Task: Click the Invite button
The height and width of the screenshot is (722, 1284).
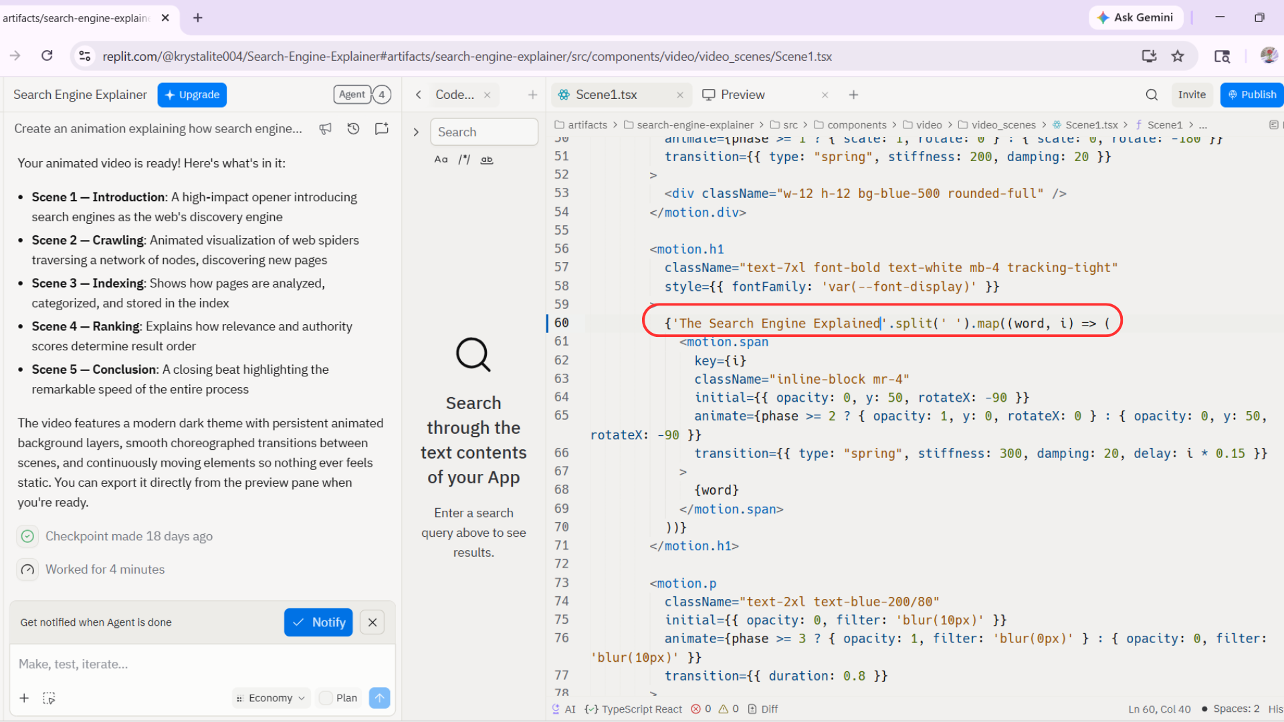Action: [1192, 95]
